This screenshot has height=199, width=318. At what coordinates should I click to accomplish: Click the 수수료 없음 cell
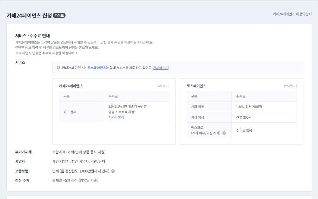(x=264, y=131)
